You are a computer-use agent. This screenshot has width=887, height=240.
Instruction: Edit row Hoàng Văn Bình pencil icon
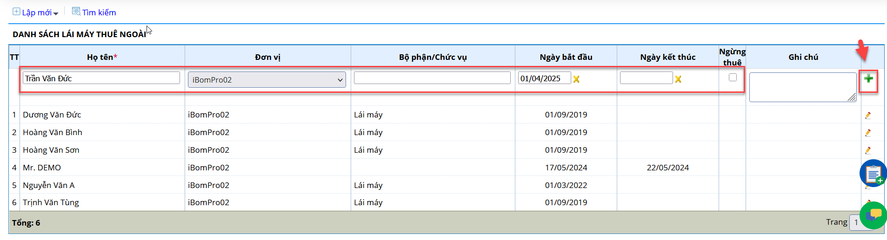868,133
